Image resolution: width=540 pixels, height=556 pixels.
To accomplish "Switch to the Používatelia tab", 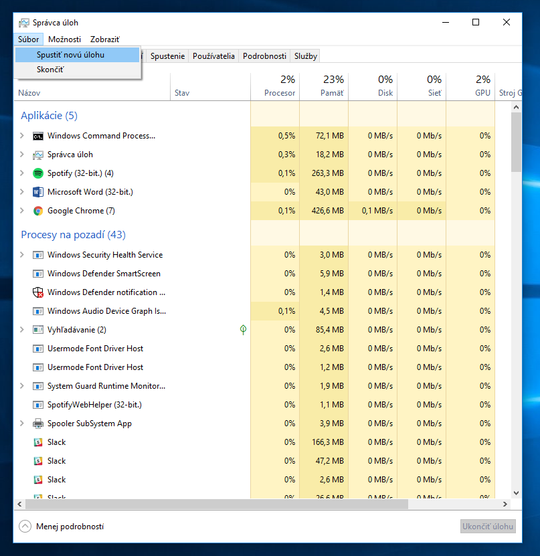I will pos(213,56).
